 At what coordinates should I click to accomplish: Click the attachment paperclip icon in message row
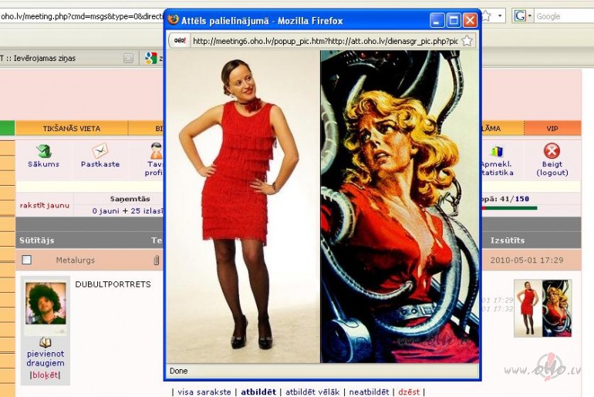pyautogui.click(x=157, y=261)
